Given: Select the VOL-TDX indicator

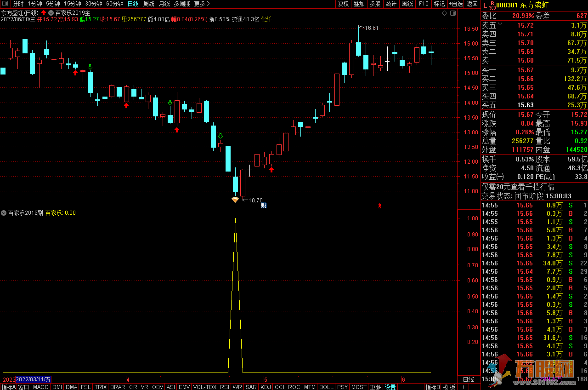Looking at the screenshot, I should click(x=205, y=387).
